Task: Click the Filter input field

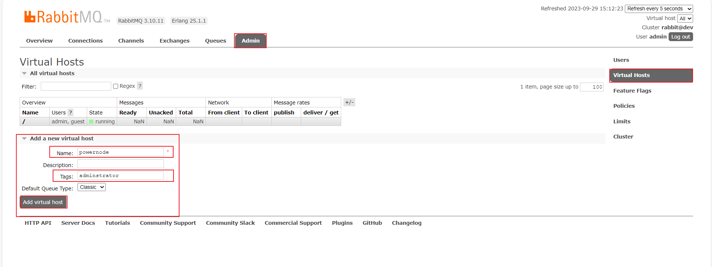Action: [76, 86]
